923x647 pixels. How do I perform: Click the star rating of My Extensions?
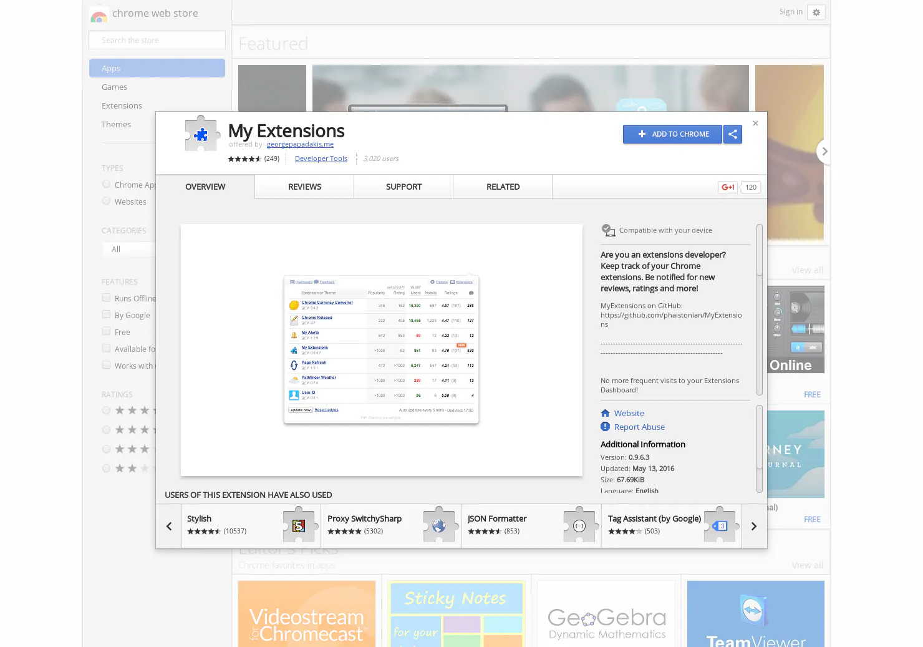[x=244, y=159]
